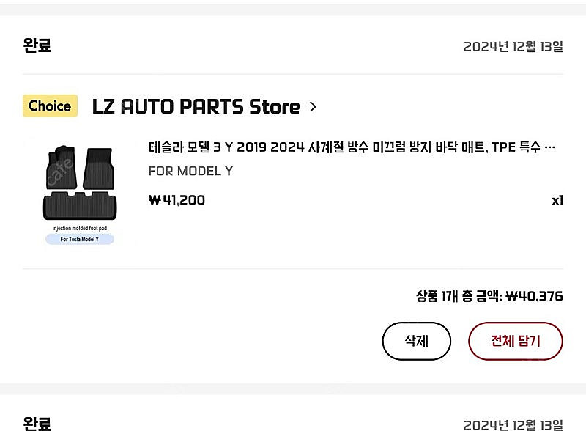Delete the order with 삭제 button
Viewport: 586px width, 431px height.
click(x=416, y=341)
